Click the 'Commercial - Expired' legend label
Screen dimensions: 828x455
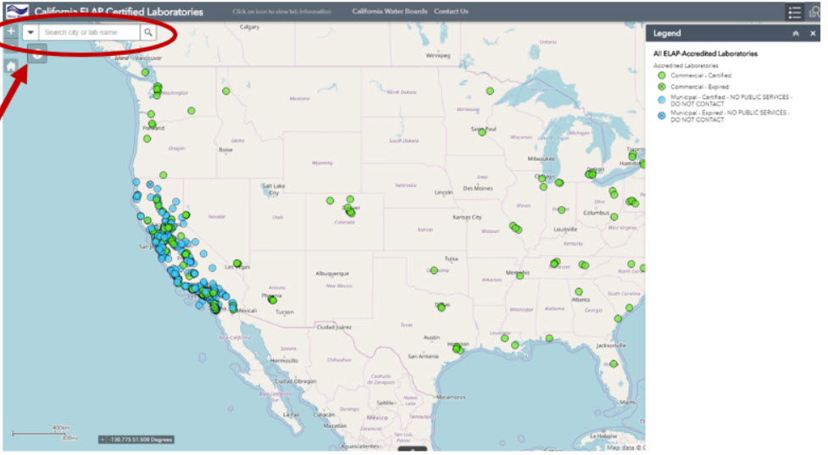click(699, 86)
